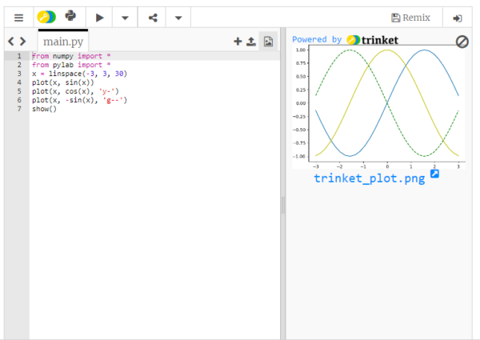Click the upload file icon
This screenshot has width=480, height=340.
[251, 42]
